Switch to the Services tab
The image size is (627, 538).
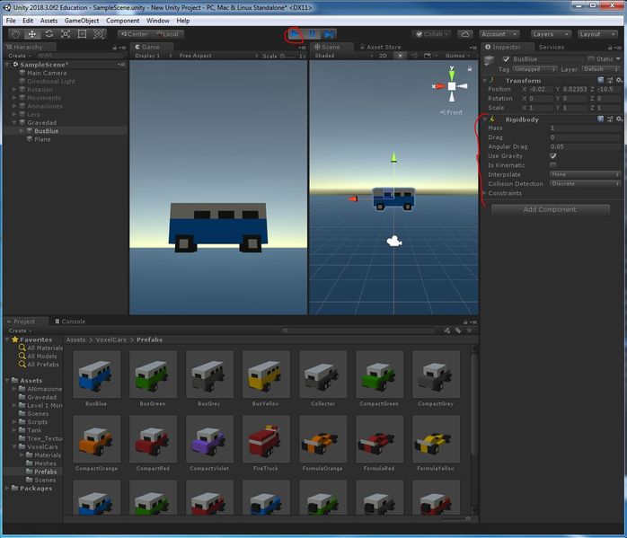pos(552,48)
